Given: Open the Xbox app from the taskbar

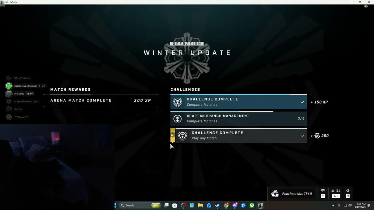Looking at the screenshot, I should [252, 205].
